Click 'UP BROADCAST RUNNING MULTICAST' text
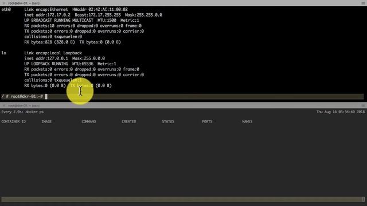The image size is (367, 206). coord(58,21)
